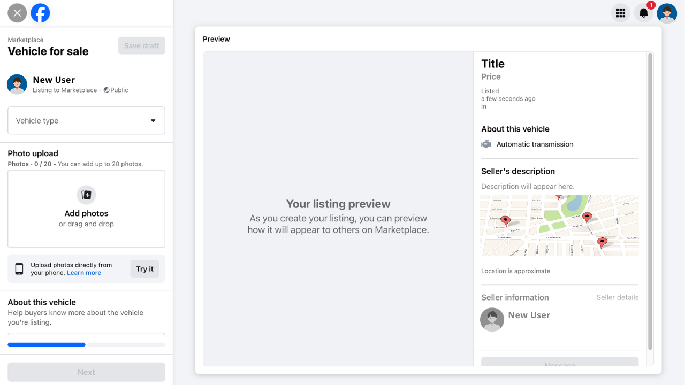This screenshot has width=685, height=385.
Task: Click the transmission engine icon
Action: coord(486,144)
